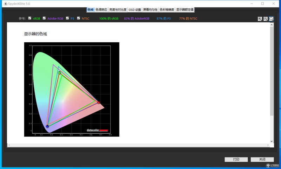The image size is (281, 169).
Task: Click the fit-to-window magnifier icon
Action: [x=271, y=19]
